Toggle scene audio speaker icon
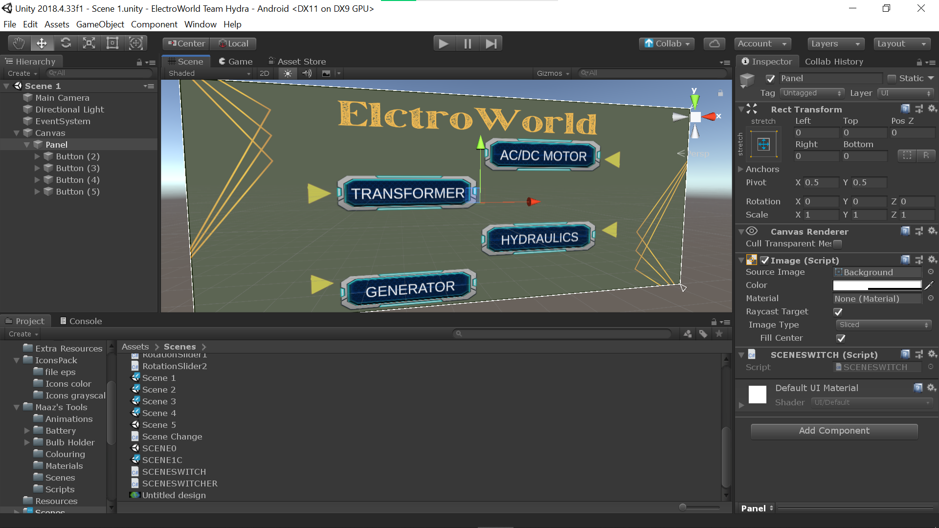Viewport: 939px width, 528px height. click(307, 73)
